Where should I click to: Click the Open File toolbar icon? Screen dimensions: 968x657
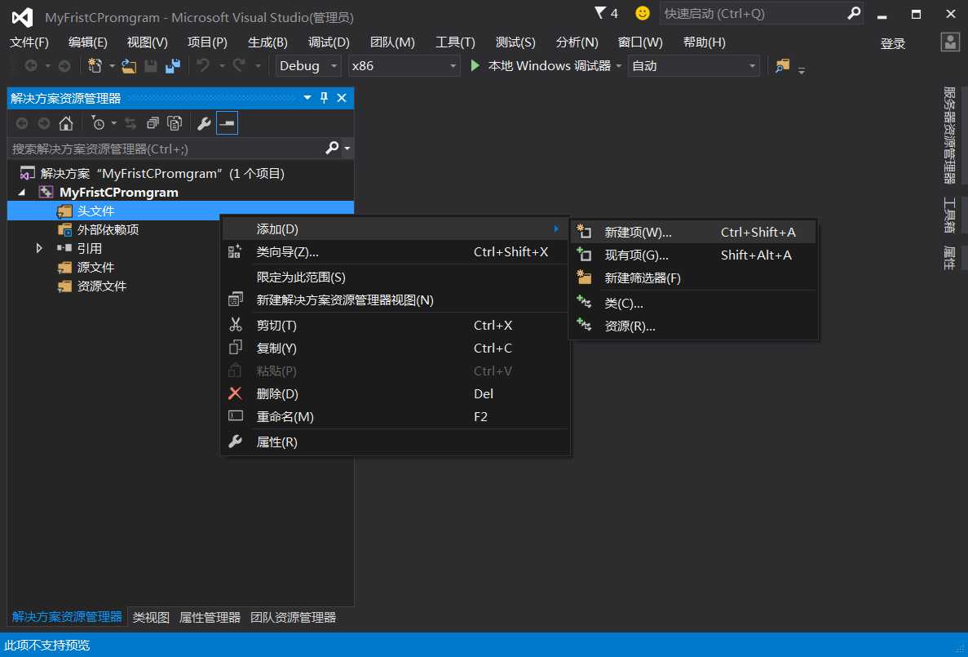click(x=128, y=65)
